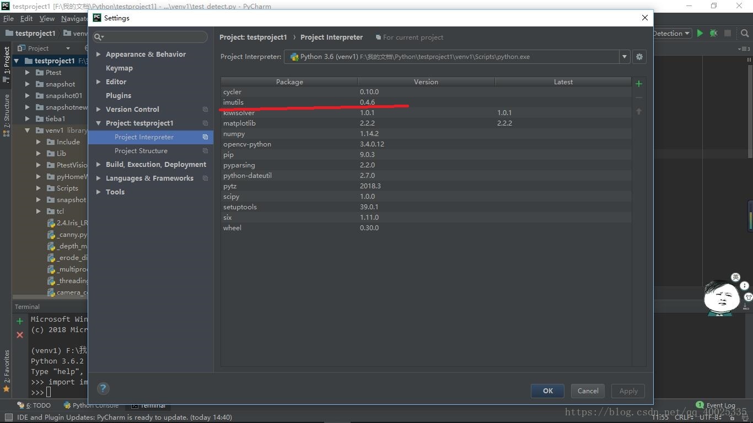Click the Latest column header
This screenshot has height=423, width=753.
563,82
